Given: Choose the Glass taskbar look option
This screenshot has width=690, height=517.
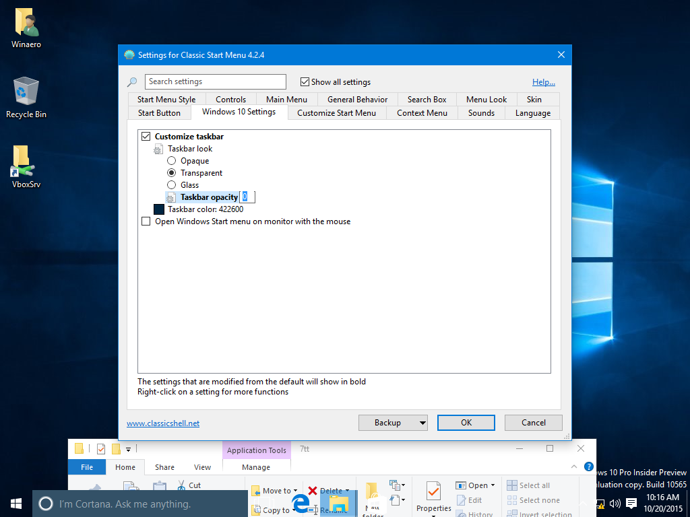Looking at the screenshot, I should coord(172,185).
